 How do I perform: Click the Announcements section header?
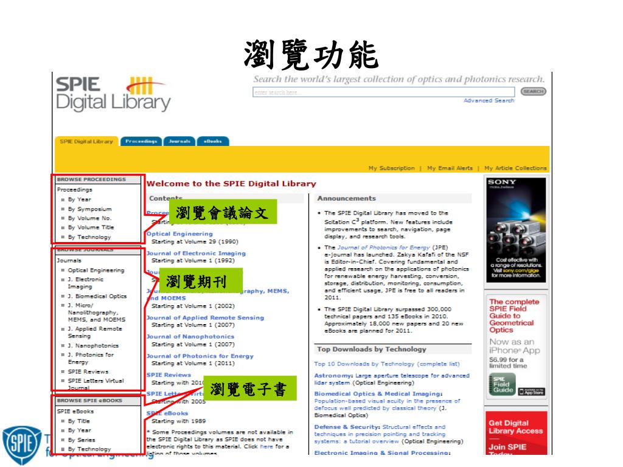click(346, 198)
